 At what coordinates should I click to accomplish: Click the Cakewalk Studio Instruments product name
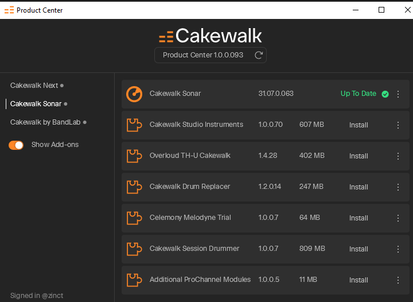coord(196,125)
